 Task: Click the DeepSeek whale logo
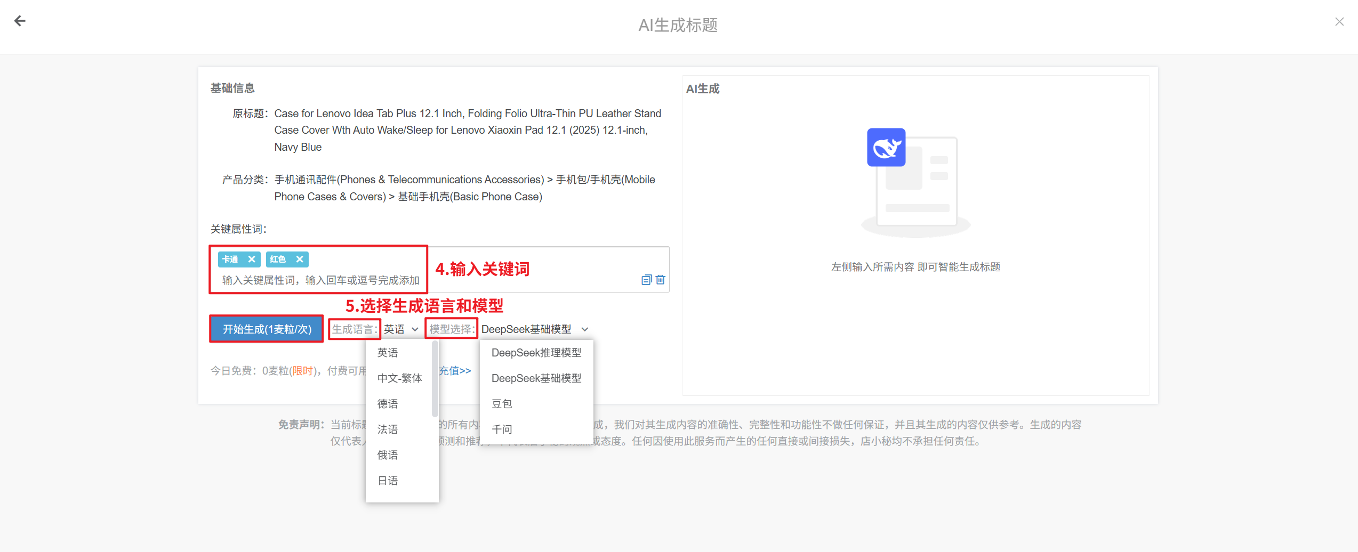pos(886,148)
